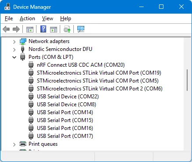The image size is (192, 162).
Task: Click the Ports (COM & LPT) category icon
Action: (22, 57)
